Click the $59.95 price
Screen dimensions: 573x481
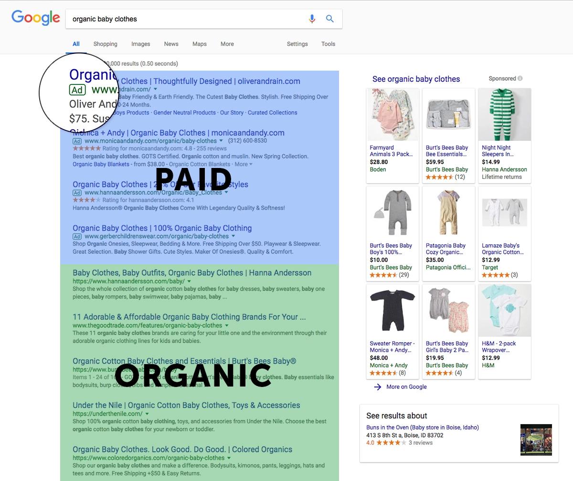pyautogui.click(x=435, y=162)
